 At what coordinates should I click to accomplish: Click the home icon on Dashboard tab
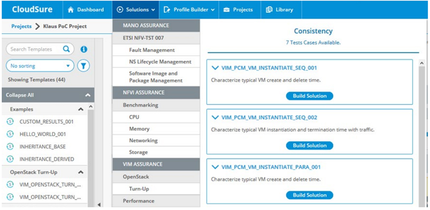[x=71, y=10]
